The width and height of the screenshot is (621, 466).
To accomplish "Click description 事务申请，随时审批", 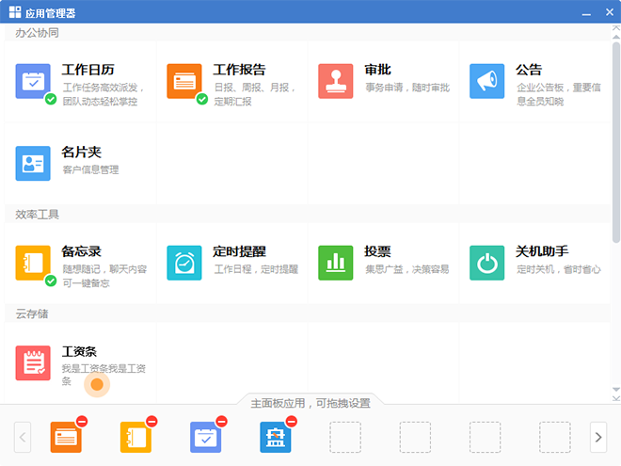I will click(x=407, y=88).
